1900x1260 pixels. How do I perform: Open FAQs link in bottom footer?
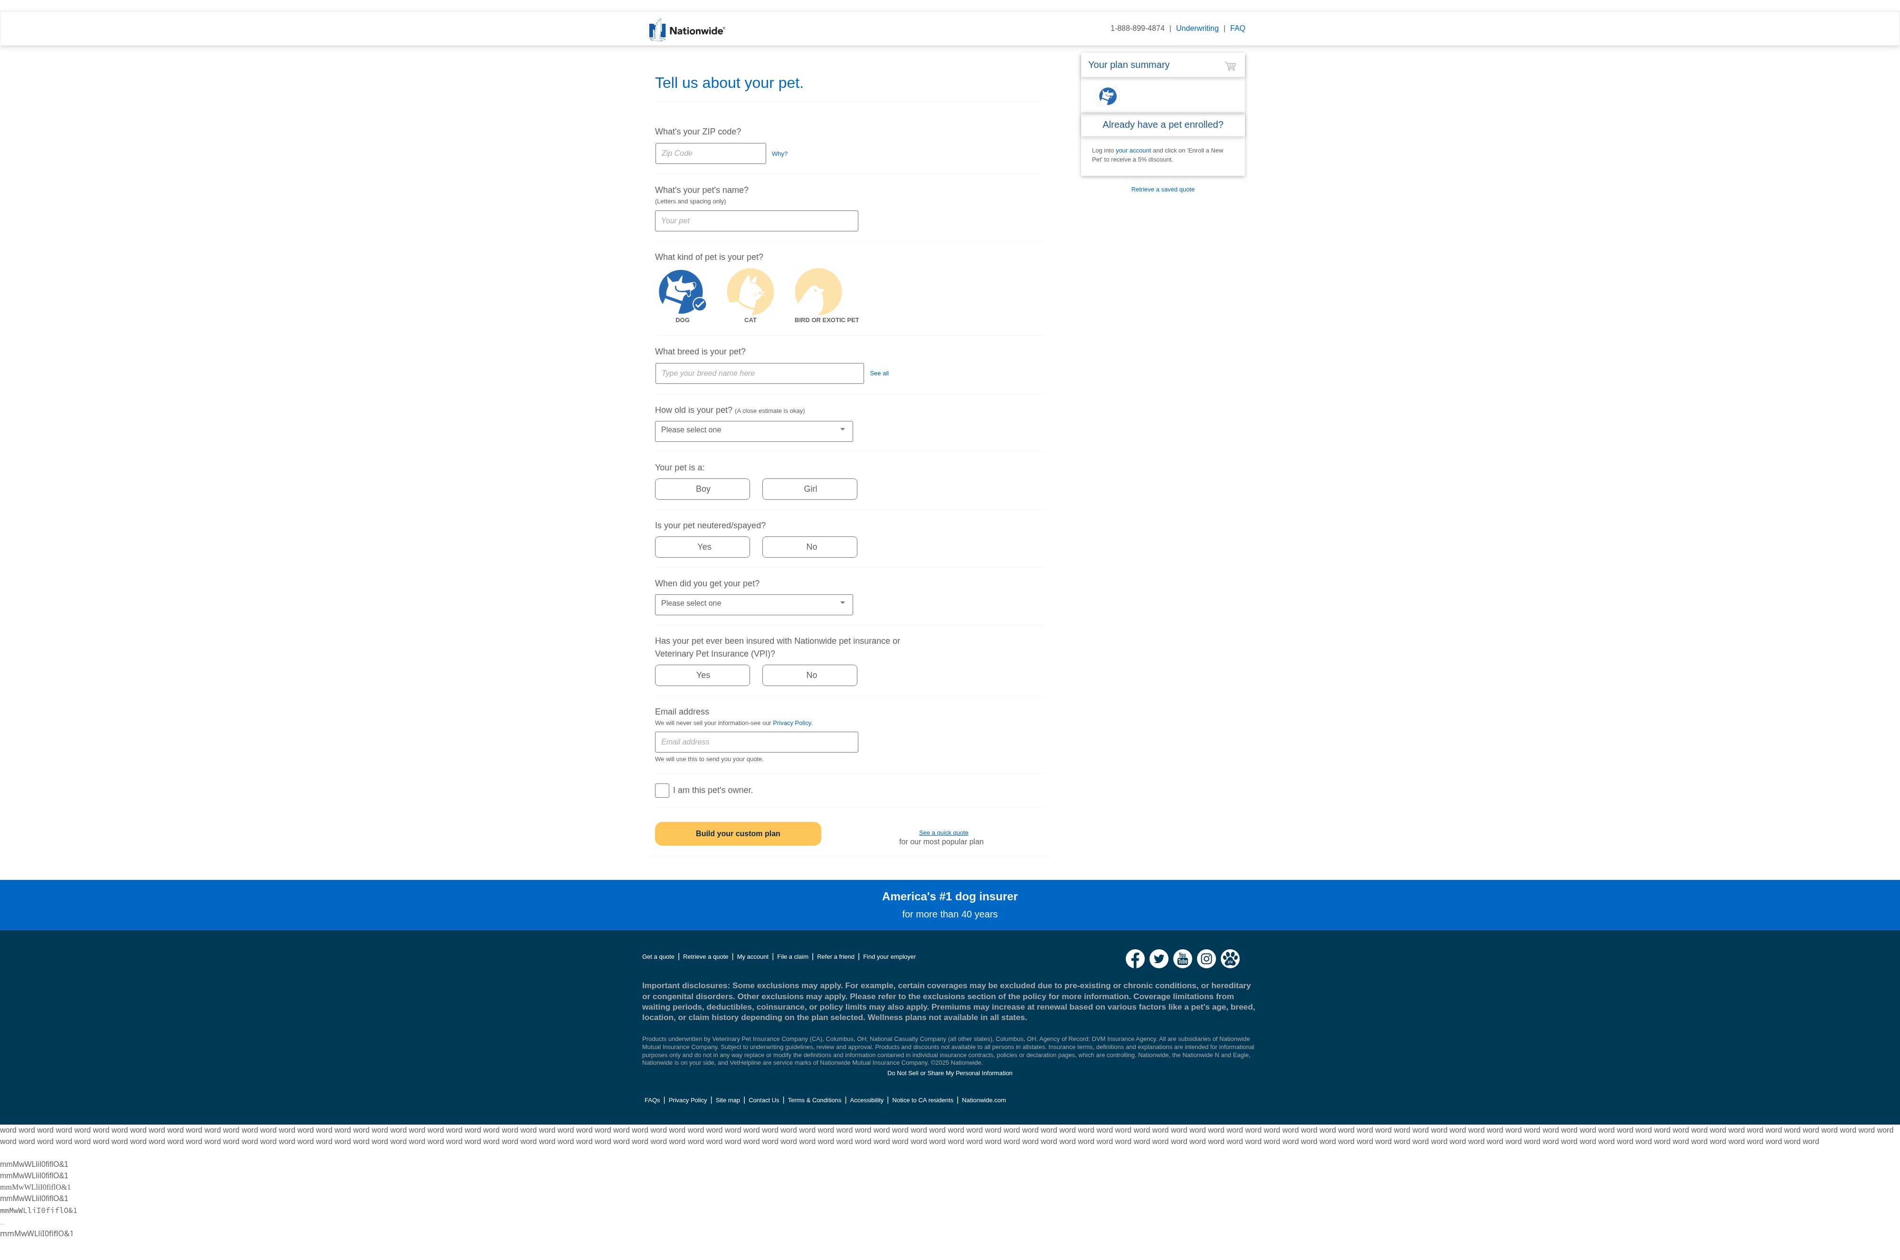[652, 1101]
